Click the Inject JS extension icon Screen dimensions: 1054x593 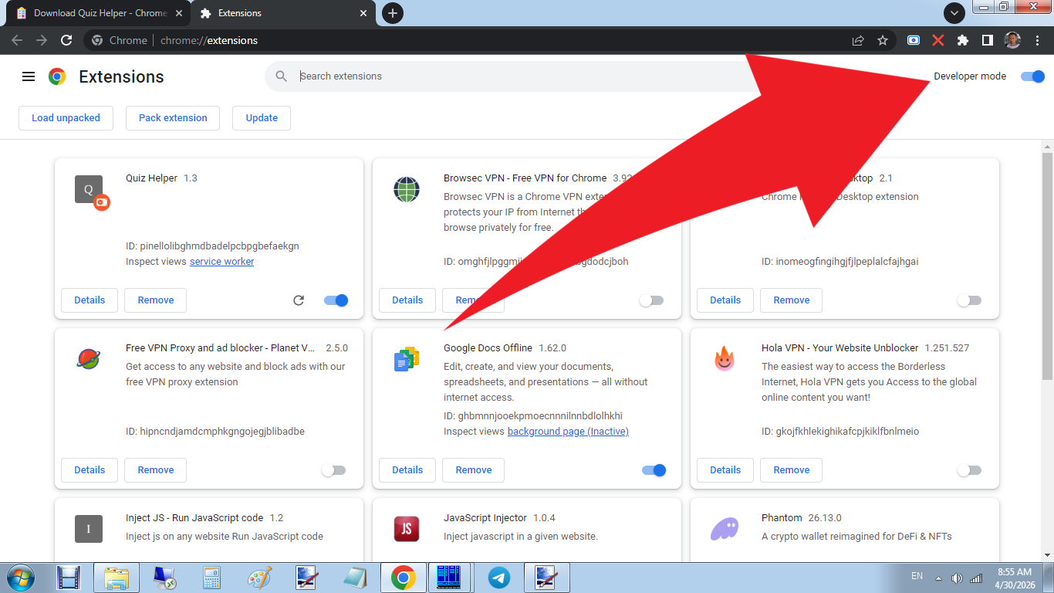click(89, 529)
